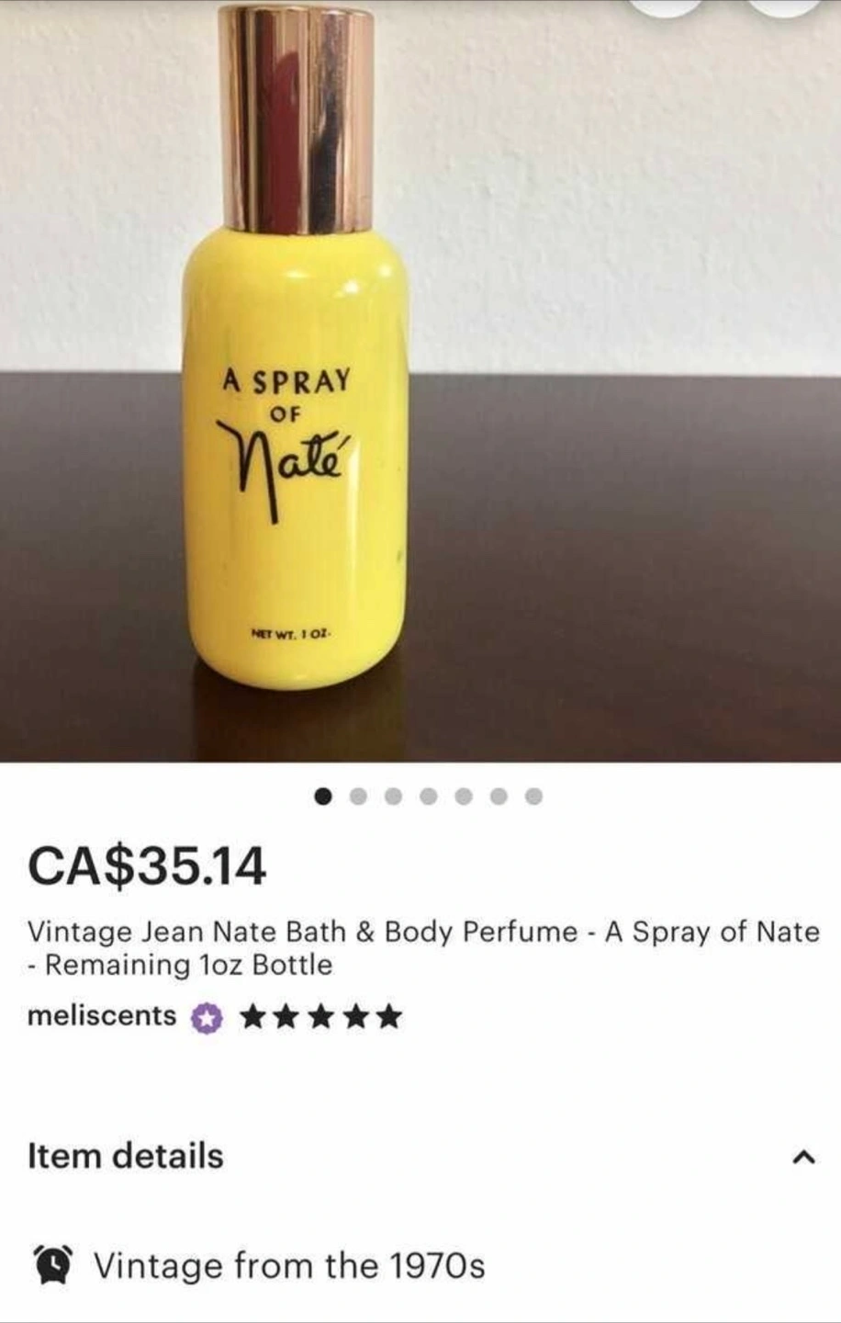The height and width of the screenshot is (1323, 841).
Task: Tap the CA$35.14 price
Action: click(147, 866)
